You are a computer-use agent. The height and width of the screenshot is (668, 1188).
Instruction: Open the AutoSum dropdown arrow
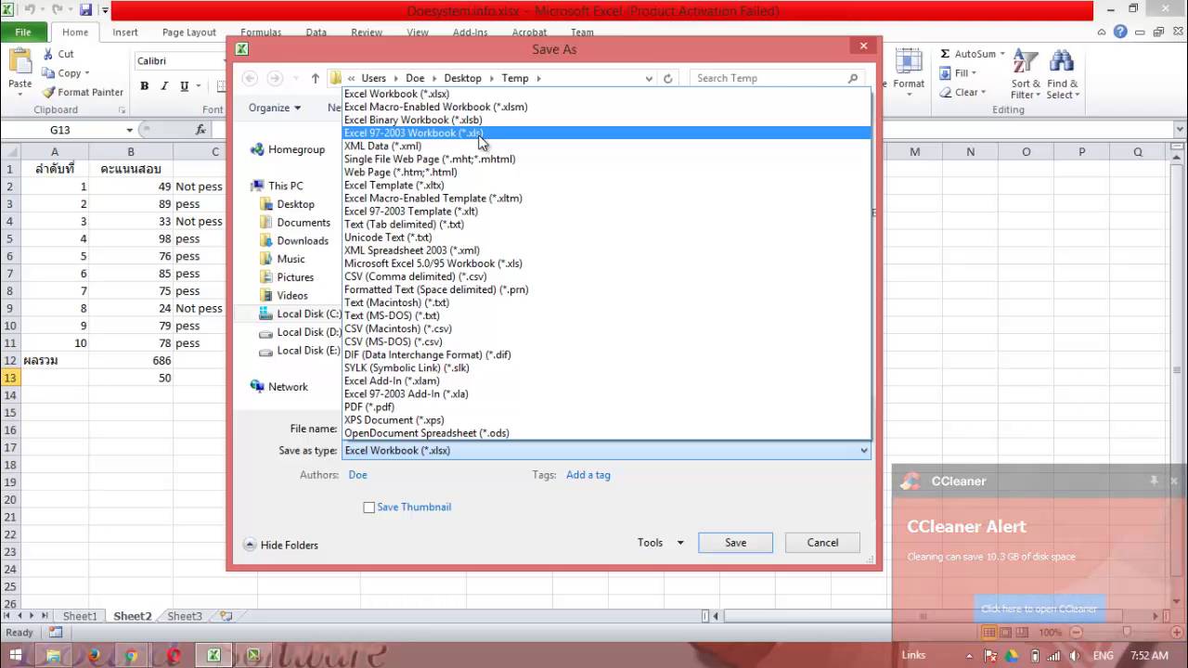coord(1003,54)
